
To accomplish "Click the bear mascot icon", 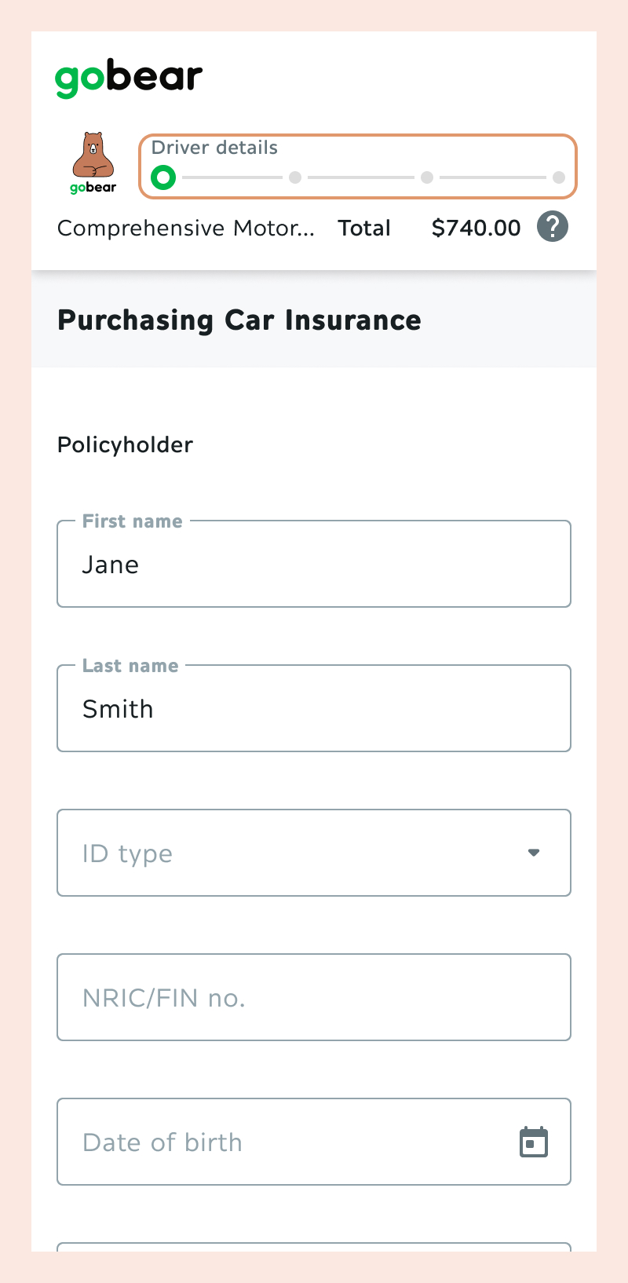I will (93, 163).
